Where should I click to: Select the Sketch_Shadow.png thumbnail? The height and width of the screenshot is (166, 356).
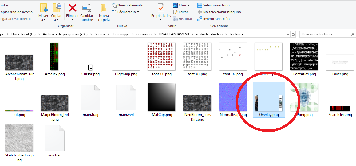coord(19,138)
